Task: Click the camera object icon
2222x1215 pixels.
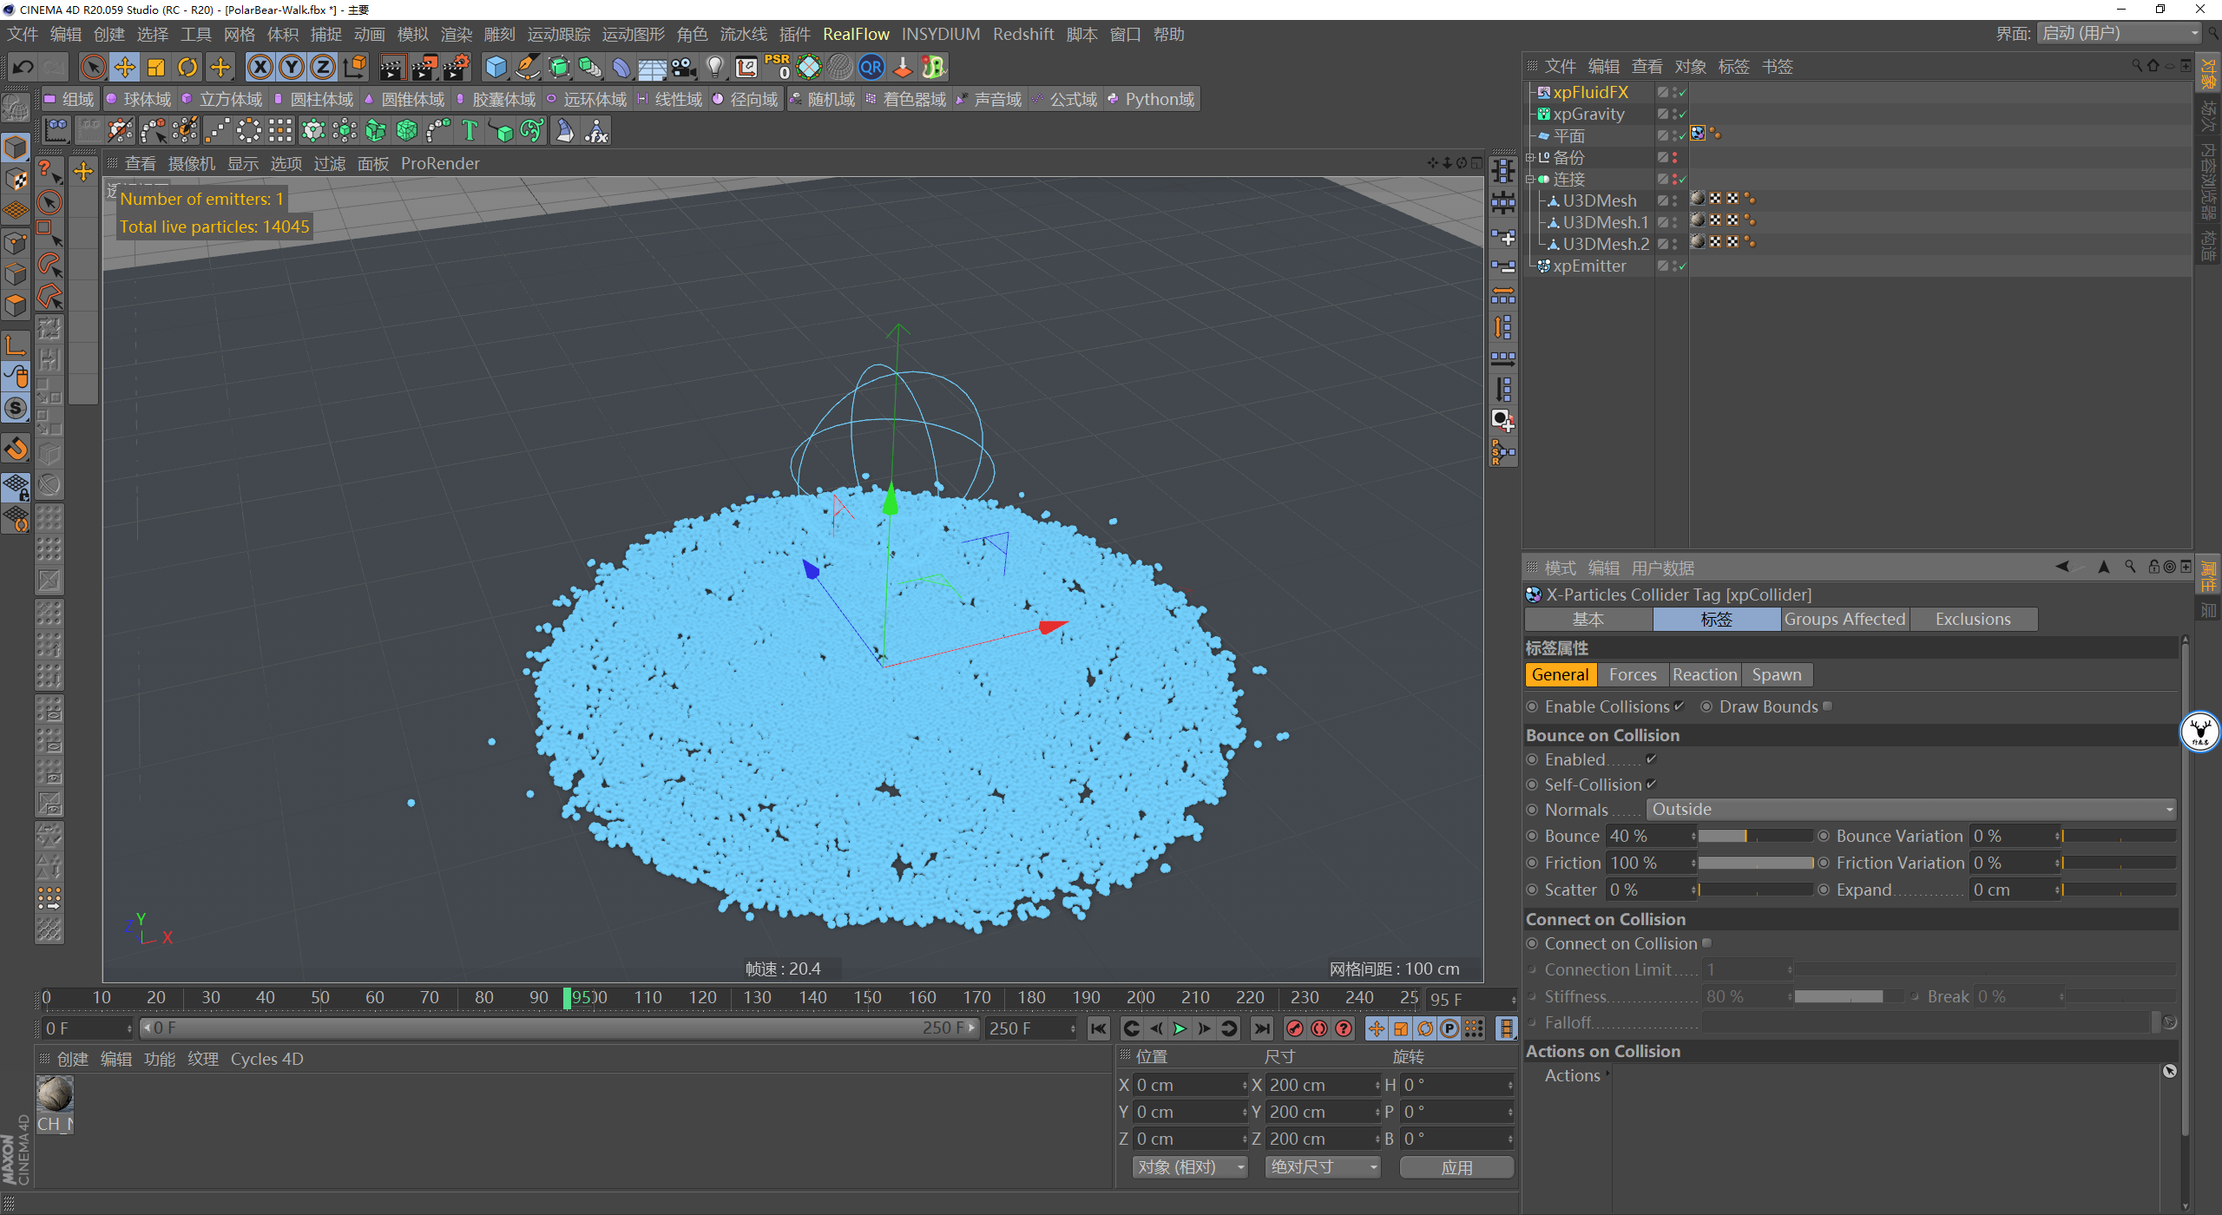Action: [683, 67]
